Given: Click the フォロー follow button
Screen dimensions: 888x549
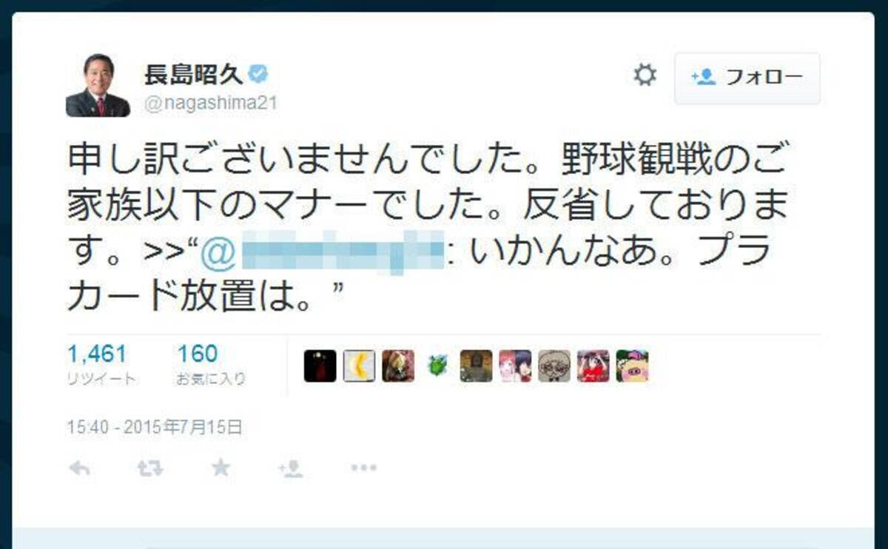Looking at the screenshot, I should click(x=747, y=78).
